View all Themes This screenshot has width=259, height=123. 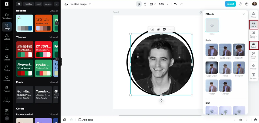[54, 37]
